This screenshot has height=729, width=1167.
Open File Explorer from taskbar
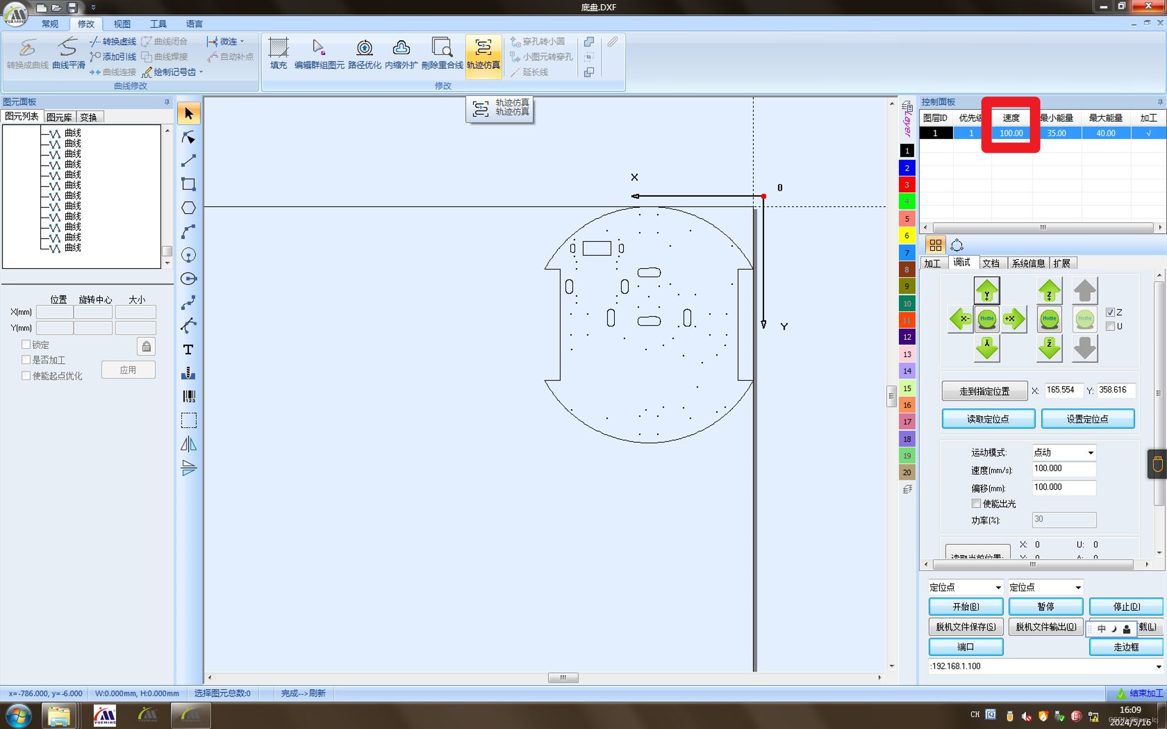58,715
